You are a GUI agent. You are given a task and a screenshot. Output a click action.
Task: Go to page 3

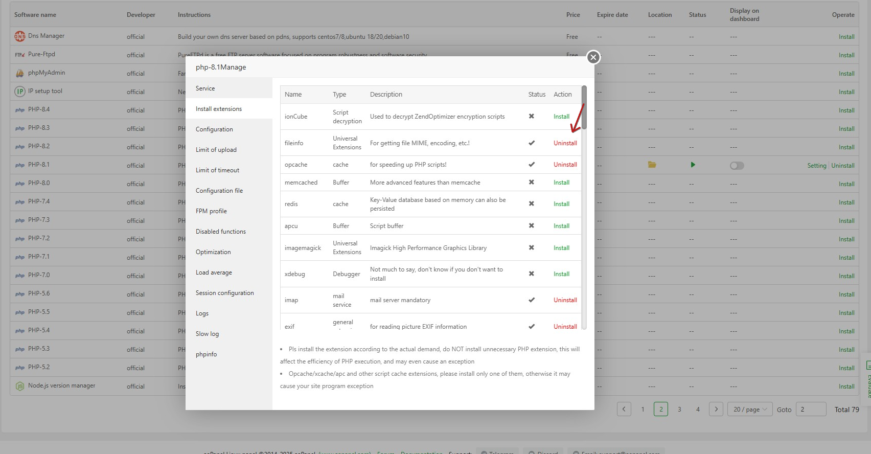point(679,409)
